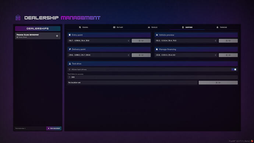Click the Test drive cone icon
254x143 pixels.
[x=70, y=63]
